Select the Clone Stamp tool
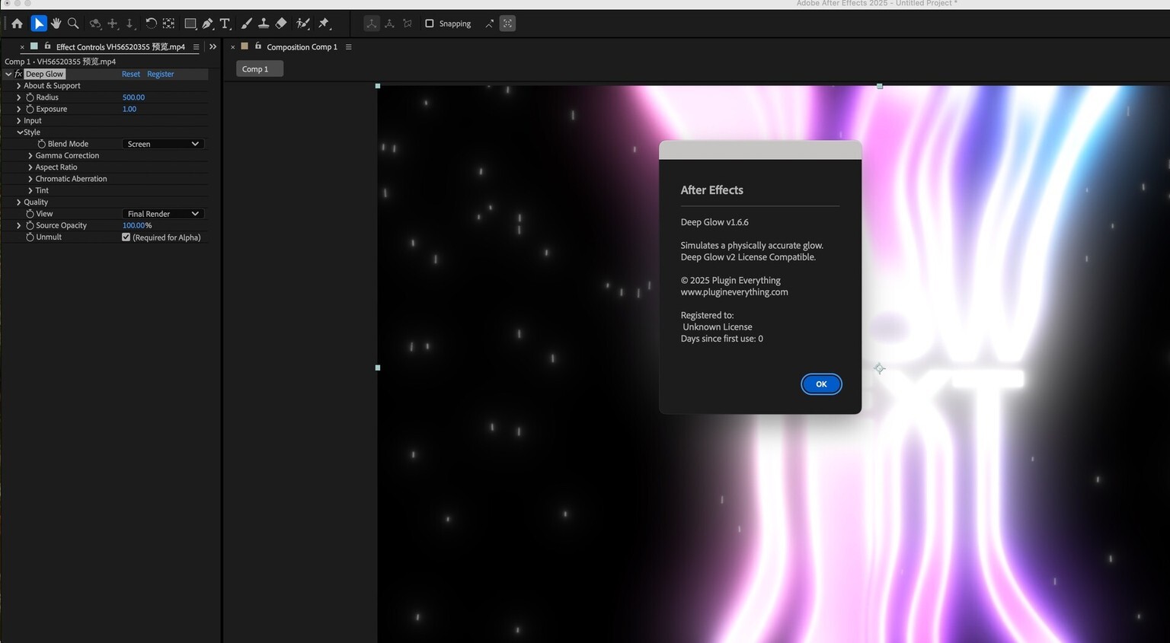The image size is (1170, 643). [264, 24]
